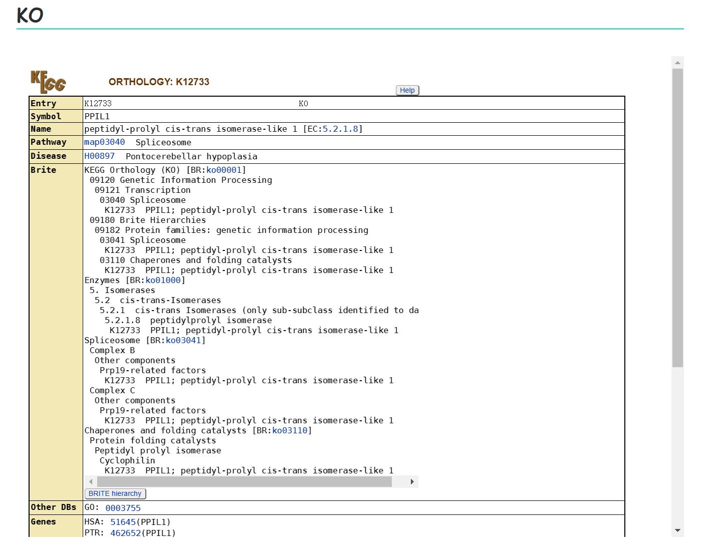The width and height of the screenshot is (701, 543).
Task: Open the ko00001 BRITE link
Action: 223,170
